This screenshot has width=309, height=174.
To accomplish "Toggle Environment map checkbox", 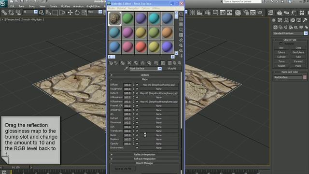I will pyautogui.click(x=137, y=147).
